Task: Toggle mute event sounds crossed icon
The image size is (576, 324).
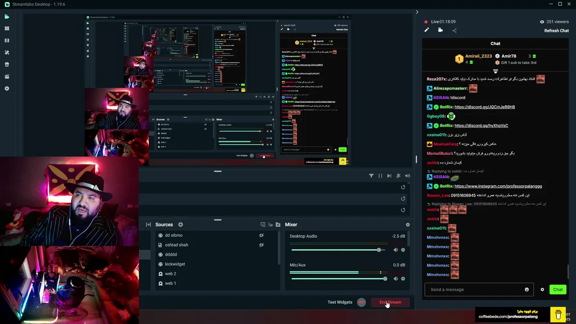Action: point(398,176)
